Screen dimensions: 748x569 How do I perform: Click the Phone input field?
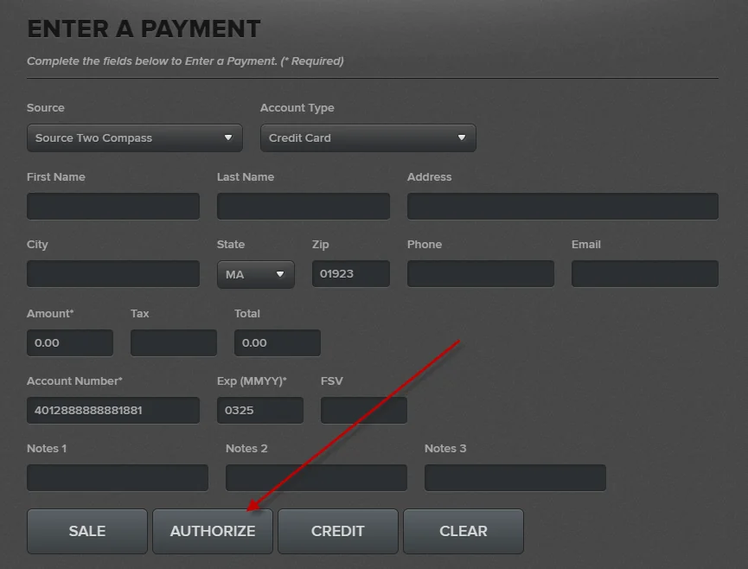tap(480, 274)
